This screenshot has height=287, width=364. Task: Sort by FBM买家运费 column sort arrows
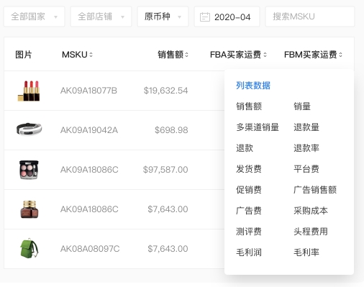coord(340,55)
